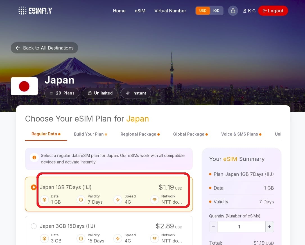Screen dimensions: 305x245
Task: Click the info icon in the notice banner
Action: (x=34, y=158)
